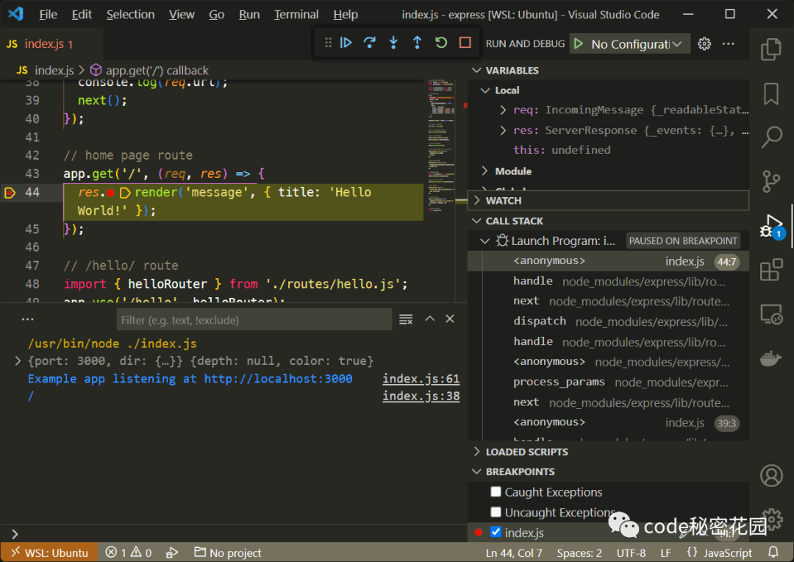Click Continue in debug toolbar
The image size is (794, 562).
[346, 43]
